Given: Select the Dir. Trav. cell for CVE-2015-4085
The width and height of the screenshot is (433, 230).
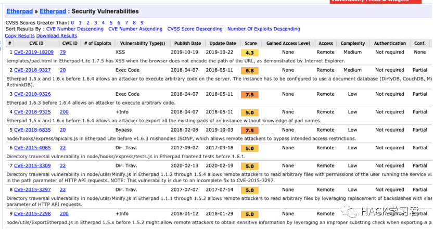Looking at the screenshot, I should pyautogui.click(x=126, y=148).
